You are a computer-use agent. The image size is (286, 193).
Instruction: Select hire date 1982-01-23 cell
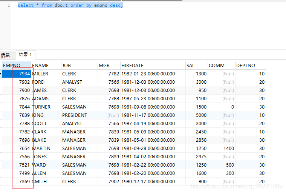pos(153,74)
